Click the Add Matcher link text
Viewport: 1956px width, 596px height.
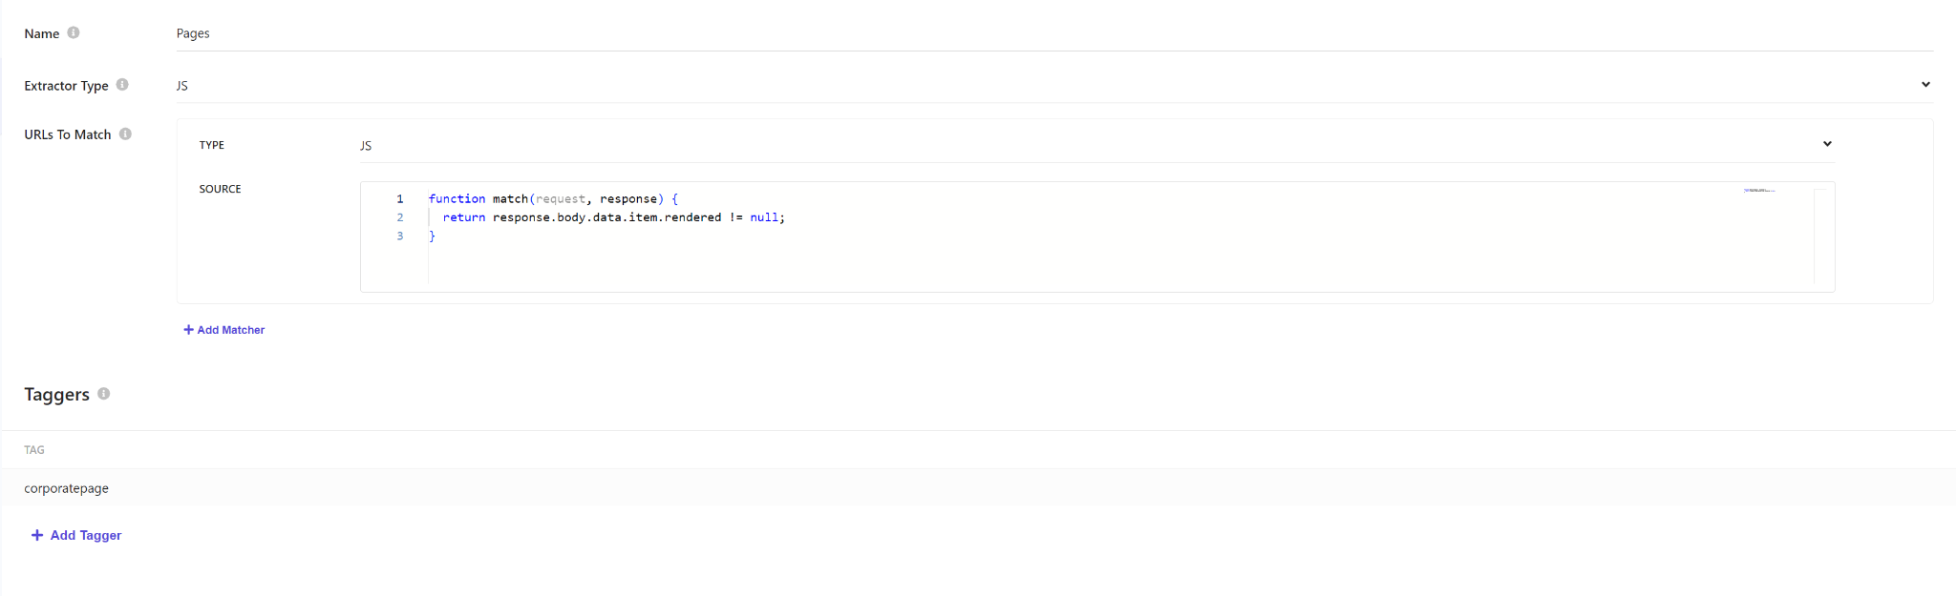pos(230,330)
